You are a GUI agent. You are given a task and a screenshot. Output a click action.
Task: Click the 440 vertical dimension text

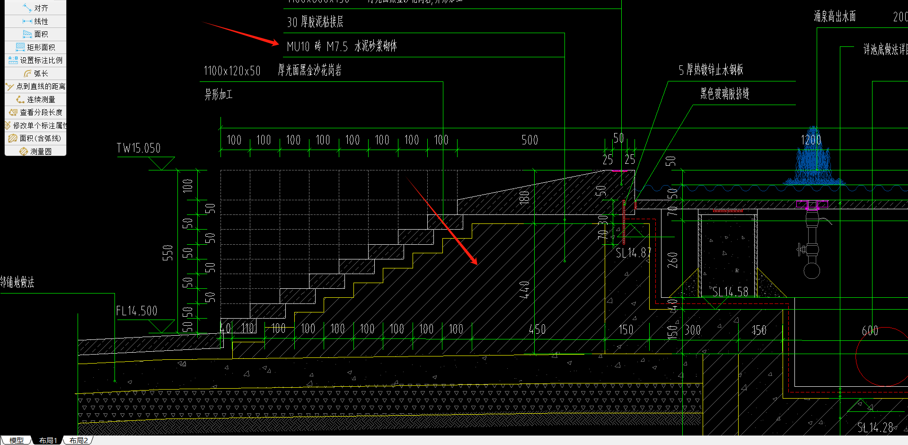tap(524, 290)
